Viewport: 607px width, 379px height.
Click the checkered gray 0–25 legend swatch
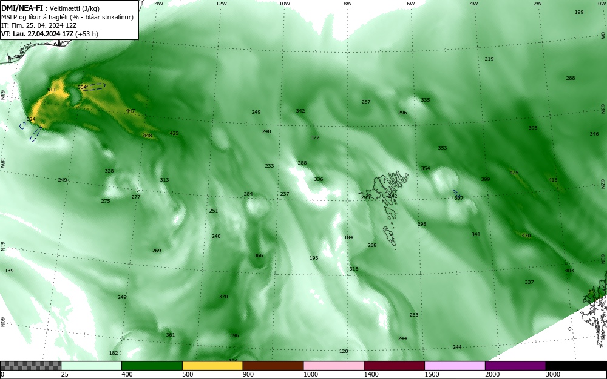pos(30,366)
